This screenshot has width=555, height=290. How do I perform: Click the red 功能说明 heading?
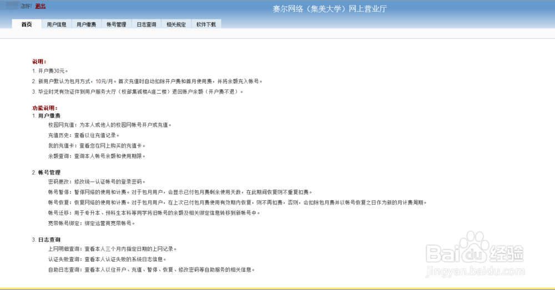coord(45,108)
